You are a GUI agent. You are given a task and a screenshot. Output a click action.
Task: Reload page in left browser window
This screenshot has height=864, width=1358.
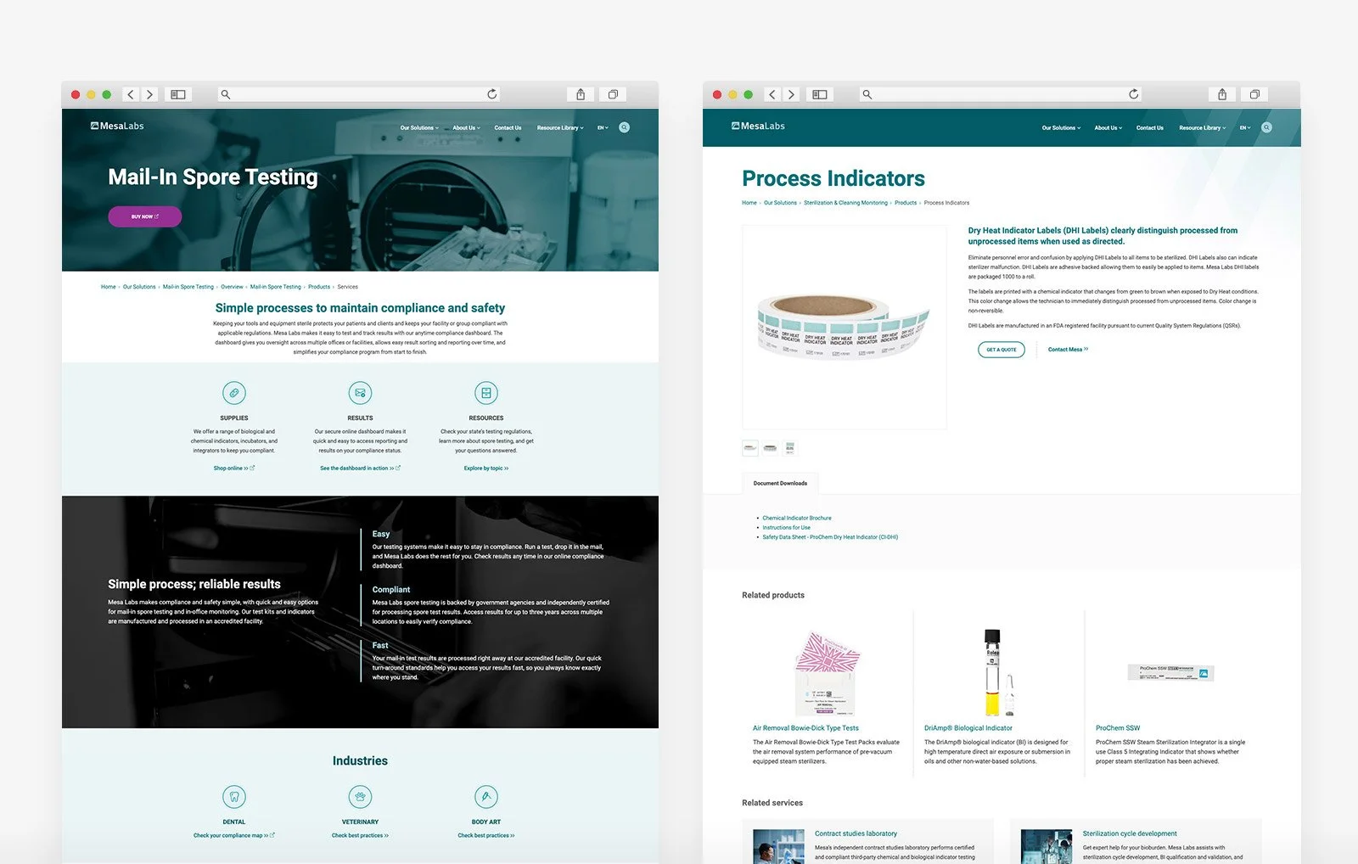(492, 94)
